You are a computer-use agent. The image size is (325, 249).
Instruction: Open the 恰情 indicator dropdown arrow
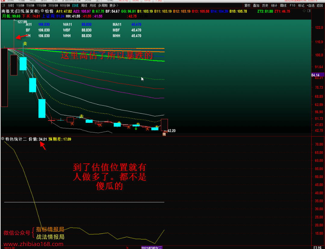tap(42, 11)
